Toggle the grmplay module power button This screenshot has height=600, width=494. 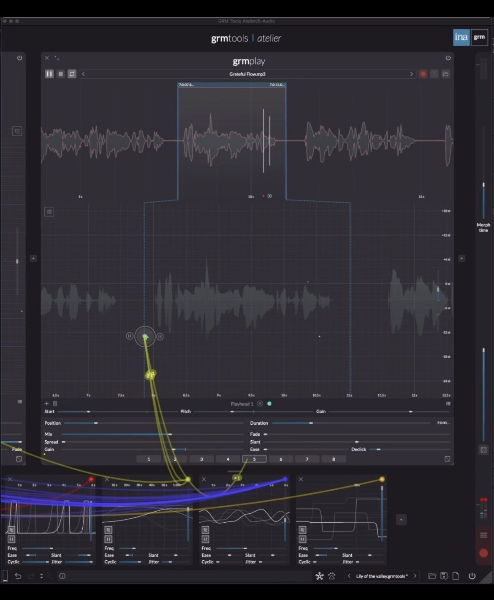448,58
